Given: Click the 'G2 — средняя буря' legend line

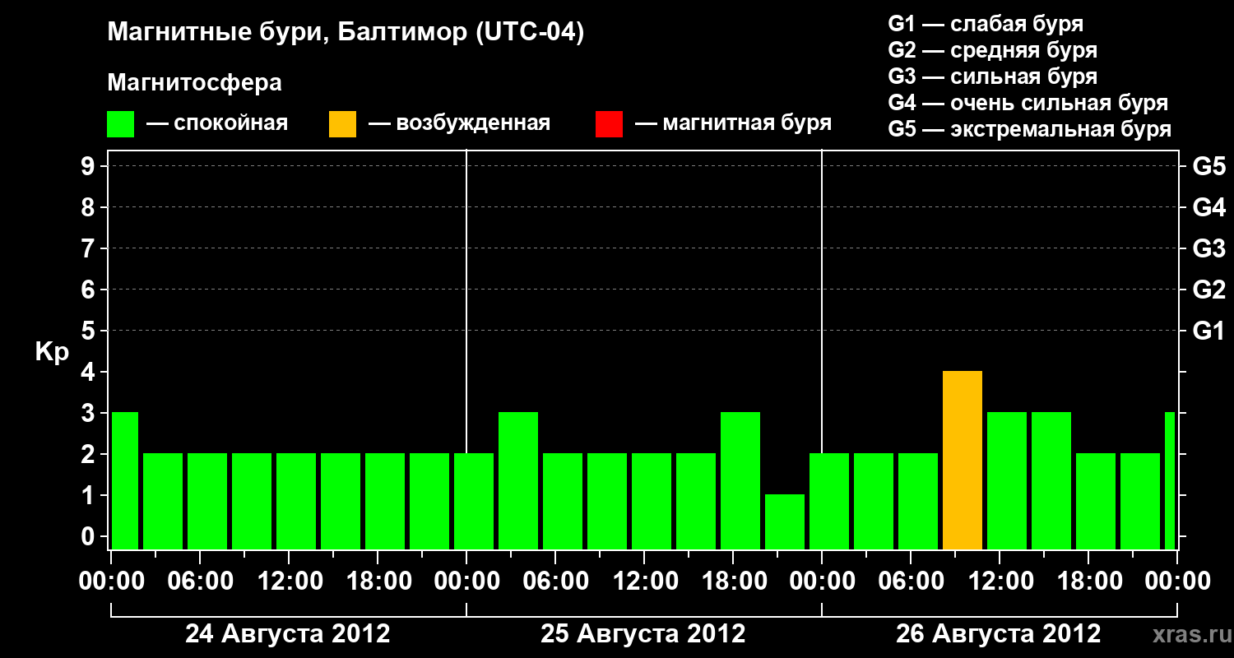Looking at the screenshot, I should [993, 50].
